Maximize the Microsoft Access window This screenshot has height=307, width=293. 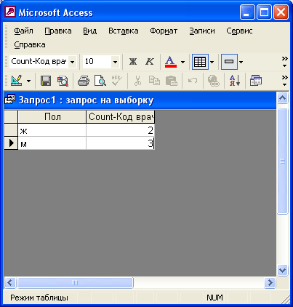[264, 12]
